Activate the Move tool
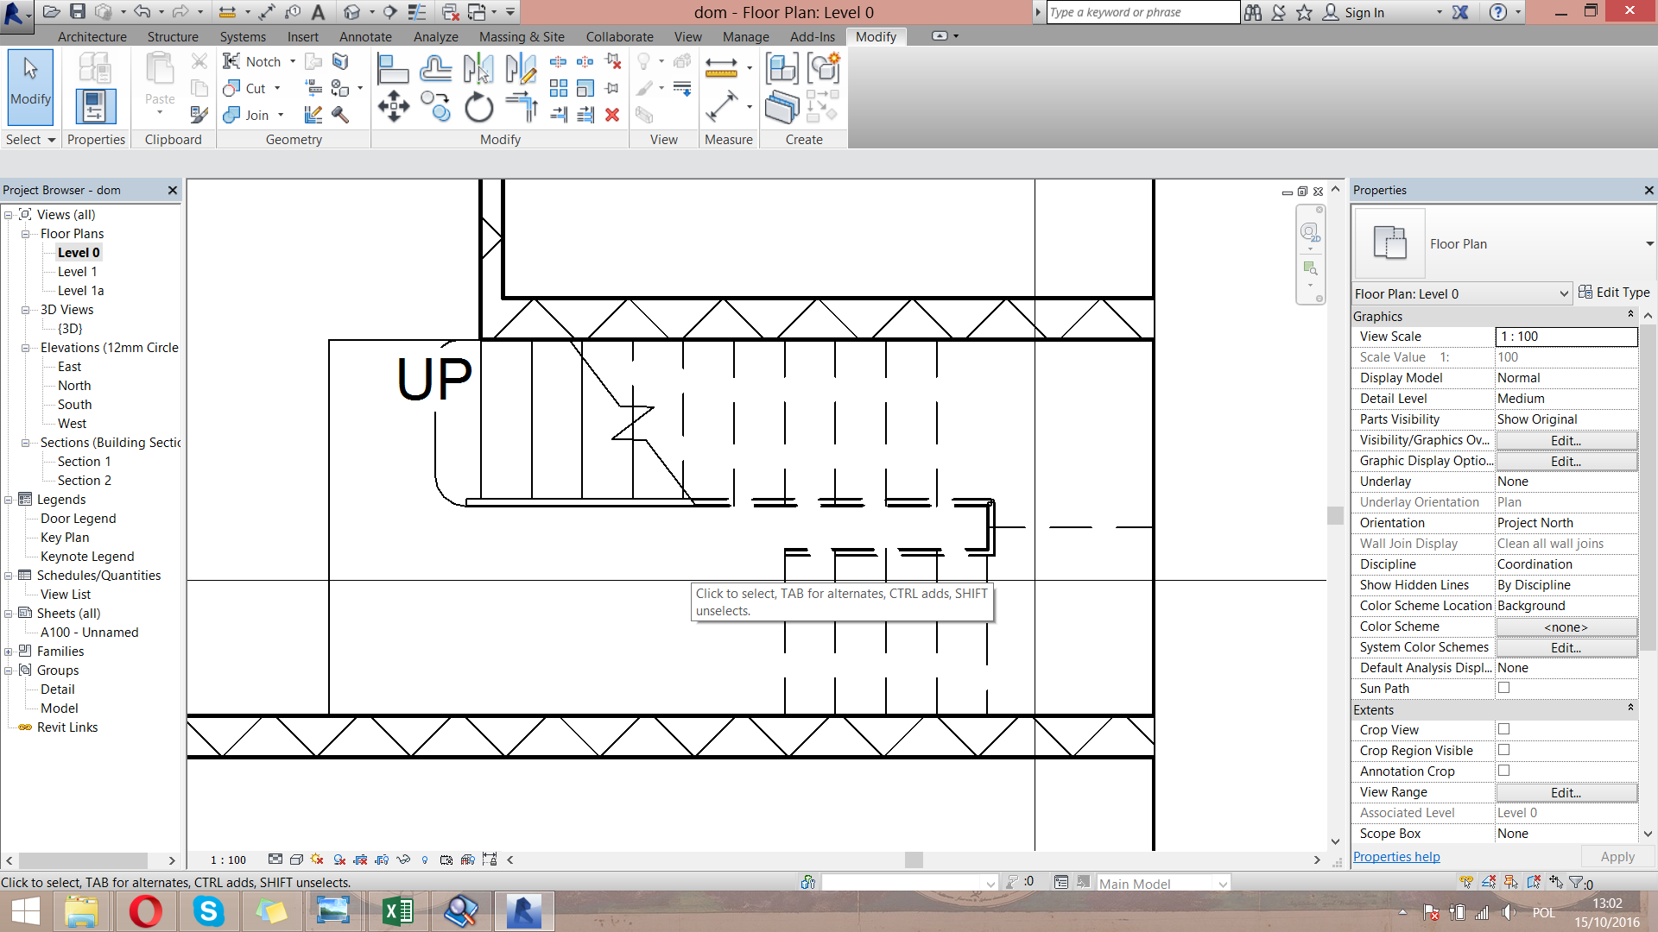 coord(393,106)
